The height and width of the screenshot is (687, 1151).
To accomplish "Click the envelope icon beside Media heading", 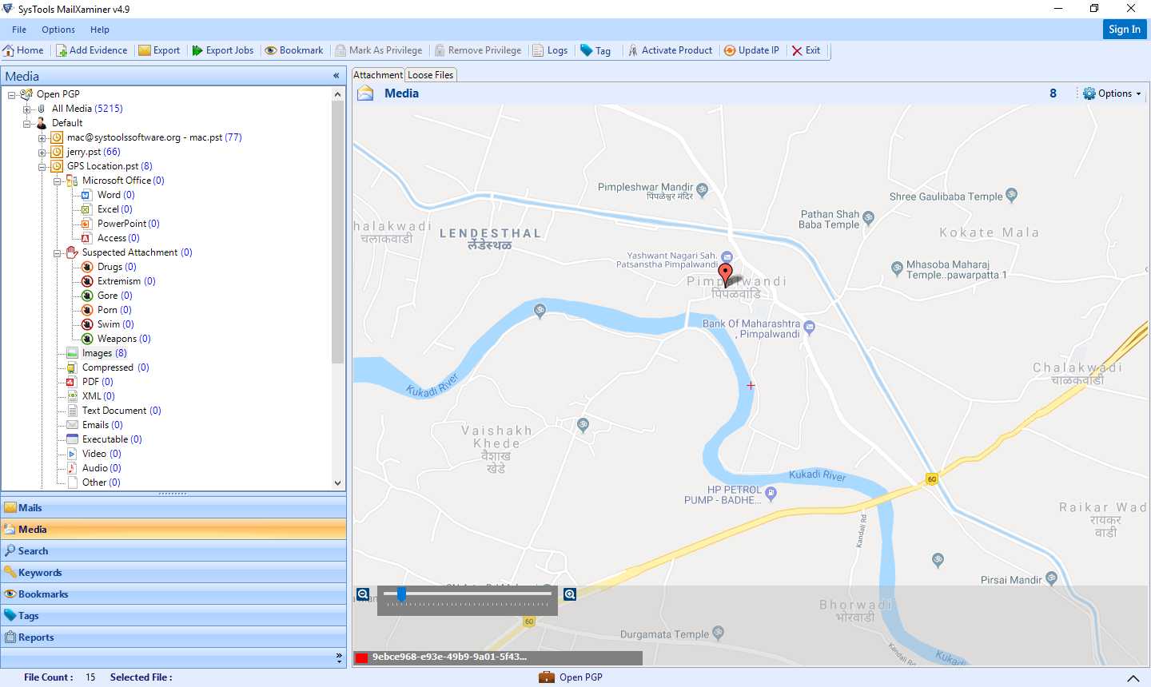I will (x=365, y=93).
